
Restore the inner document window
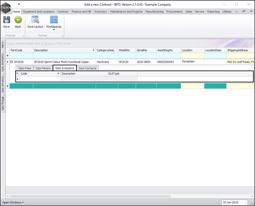click(x=244, y=11)
